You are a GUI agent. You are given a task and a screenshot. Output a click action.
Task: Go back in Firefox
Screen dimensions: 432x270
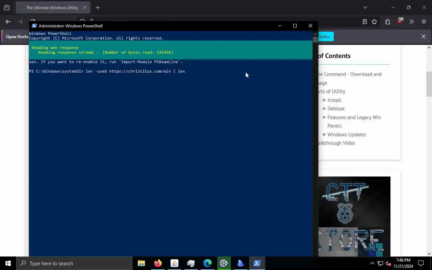(x=8, y=22)
